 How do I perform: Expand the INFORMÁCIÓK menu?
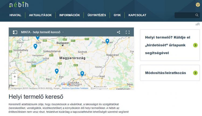(69, 15)
